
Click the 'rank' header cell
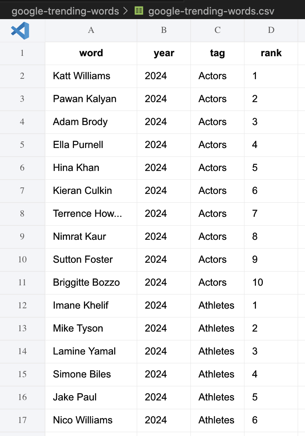pyautogui.click(x=271, y=53)
